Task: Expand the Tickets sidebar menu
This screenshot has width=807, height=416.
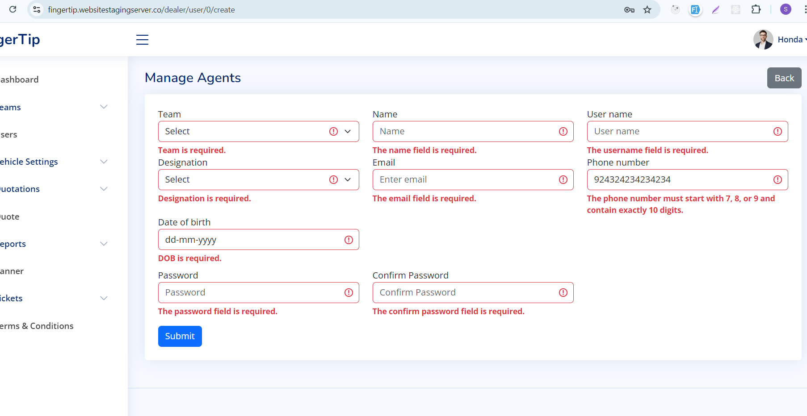Action: coord(54,298)
